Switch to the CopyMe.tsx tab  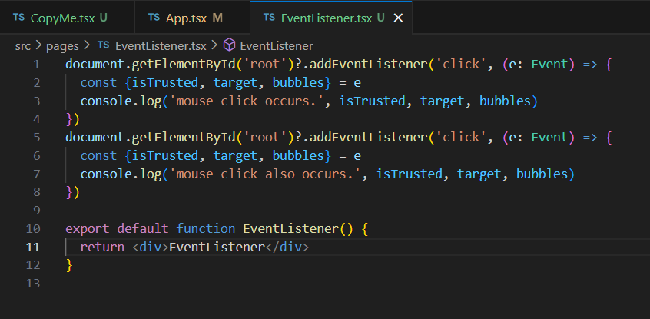pos(67,18)
